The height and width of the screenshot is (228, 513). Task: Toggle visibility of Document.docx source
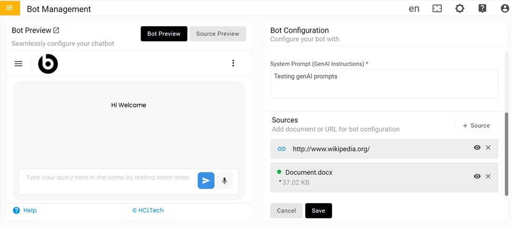477,176
